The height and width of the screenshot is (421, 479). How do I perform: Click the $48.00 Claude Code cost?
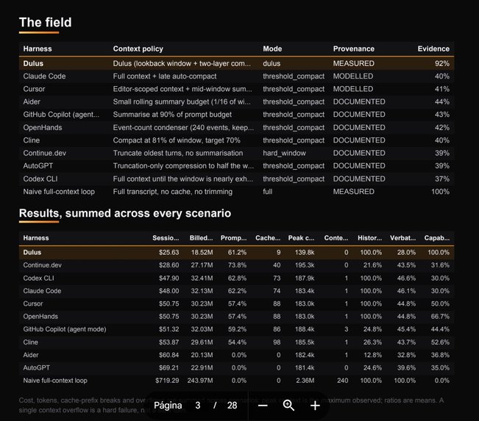pos(169,291)
